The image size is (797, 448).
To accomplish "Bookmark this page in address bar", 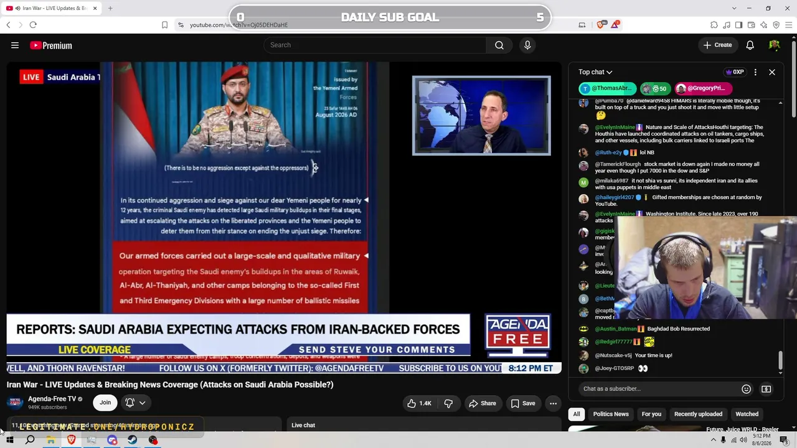I will 164,25.
